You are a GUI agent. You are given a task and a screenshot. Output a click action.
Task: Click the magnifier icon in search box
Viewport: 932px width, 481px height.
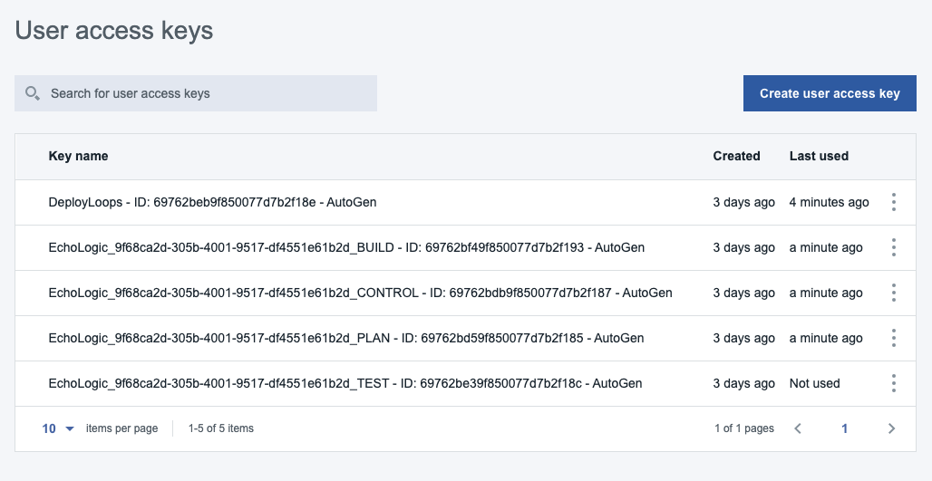(x=33, y=93)
